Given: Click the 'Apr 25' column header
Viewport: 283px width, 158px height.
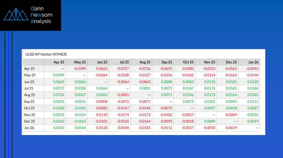Looking at the screenshot, I should (x=58, y=62).
